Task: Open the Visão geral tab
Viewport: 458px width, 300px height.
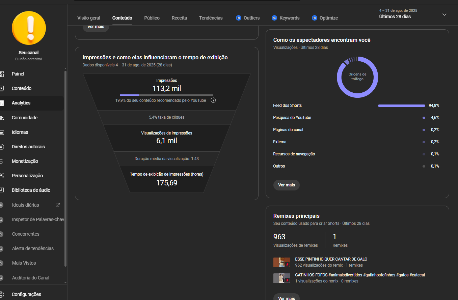Action: click(89, 18)
